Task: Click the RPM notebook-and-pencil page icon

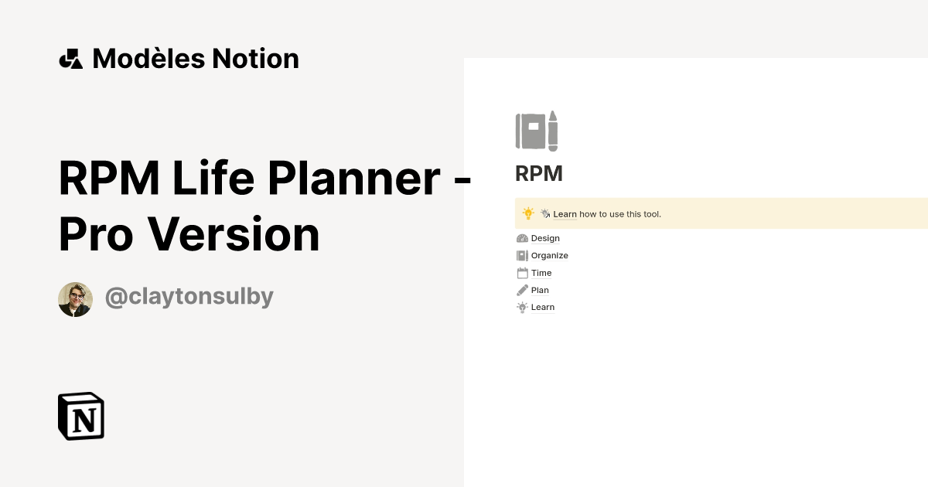Action: pyautogui.click(x=537, y=131)
